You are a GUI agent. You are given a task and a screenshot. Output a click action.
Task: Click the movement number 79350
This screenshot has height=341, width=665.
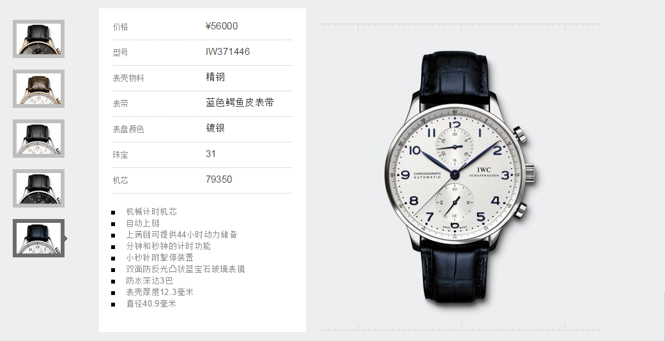click(219, 179)
